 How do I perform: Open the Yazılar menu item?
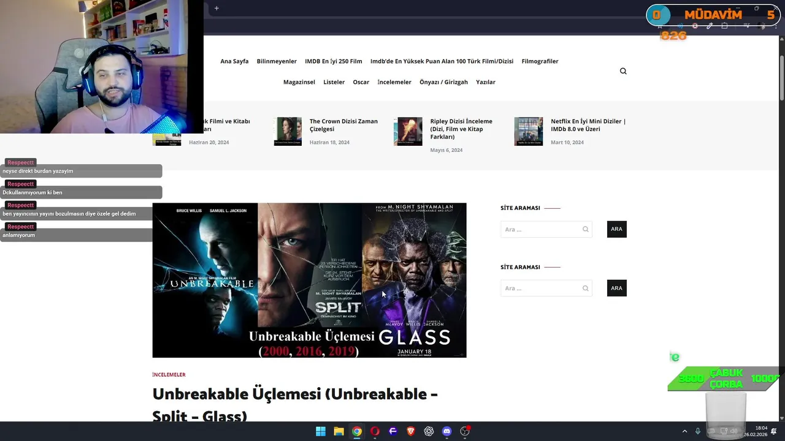click(486, 82)
